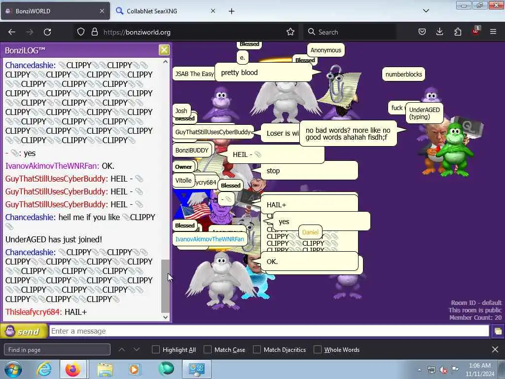This screenshot has height=379, width=505.
Task: Show hidden system tray icons
Action: point(419,370)
